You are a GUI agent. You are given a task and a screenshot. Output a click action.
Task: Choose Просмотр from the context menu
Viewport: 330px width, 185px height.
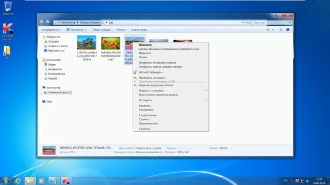point(171,45)
